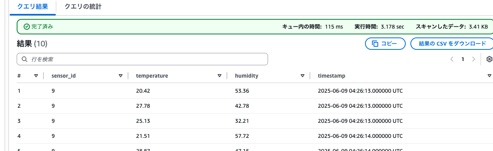493x151 pixels.
Task: Go to previous results page arrow
Action: pyautogui.click(x=452, y=59)
